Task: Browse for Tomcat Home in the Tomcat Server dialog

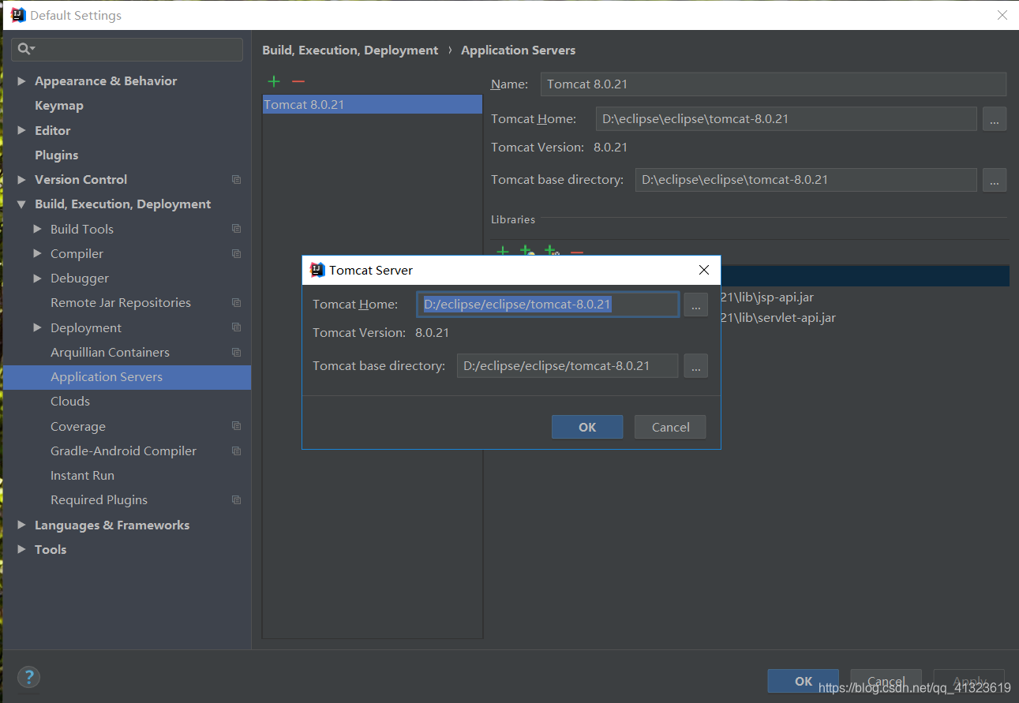Action: click(695, 305)
